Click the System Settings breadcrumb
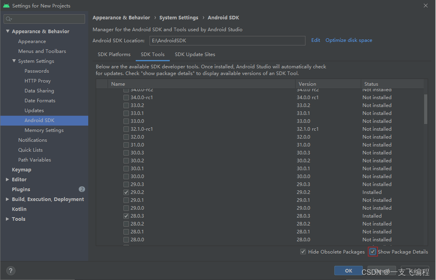 tap(179, 17)
